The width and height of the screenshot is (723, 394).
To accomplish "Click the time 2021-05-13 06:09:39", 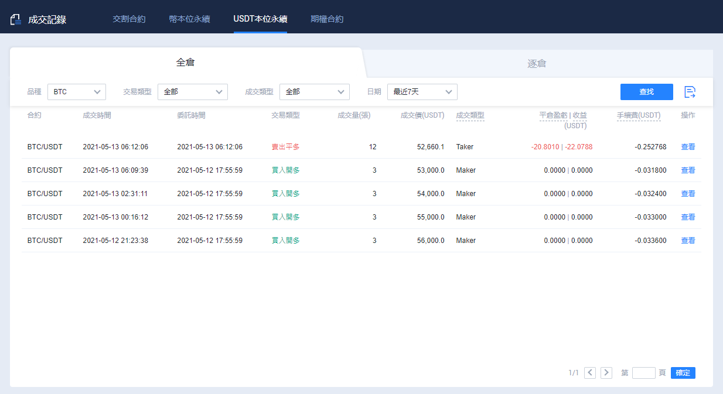I will point(115,170).
